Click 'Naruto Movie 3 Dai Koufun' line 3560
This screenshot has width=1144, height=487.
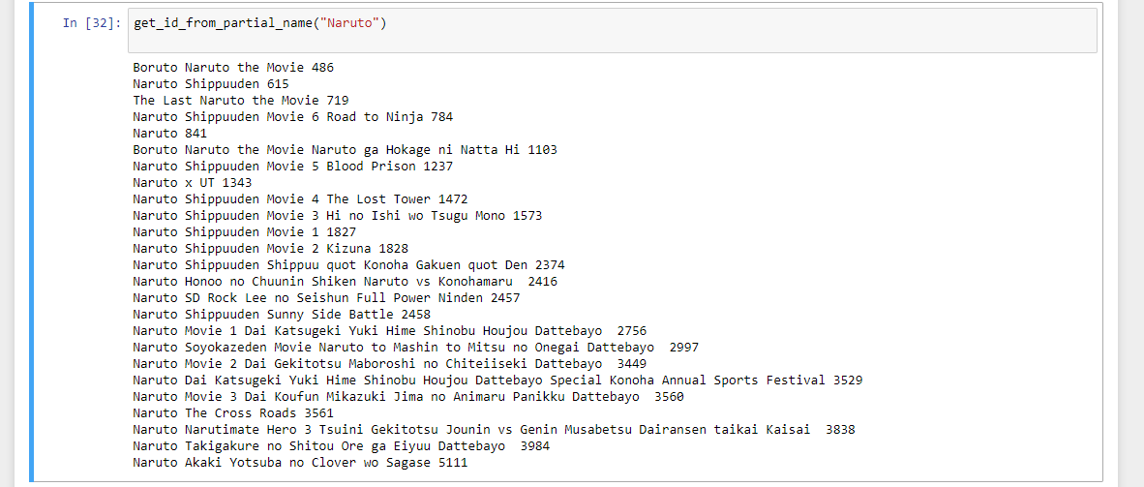coord(408,396)
